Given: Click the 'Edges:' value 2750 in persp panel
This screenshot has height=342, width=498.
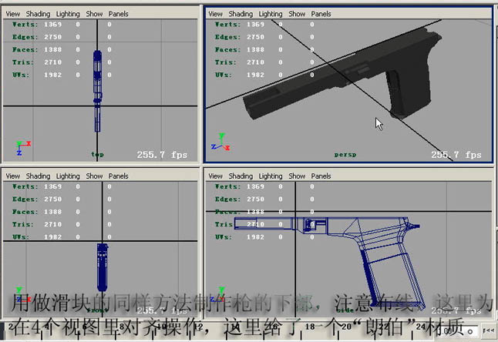Looking at the screenshot, I should (x=255, y=37).
